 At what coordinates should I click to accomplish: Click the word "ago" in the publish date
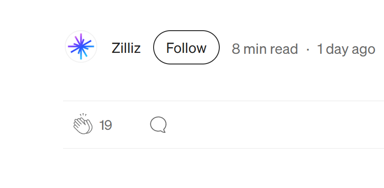tap(364, 49)
